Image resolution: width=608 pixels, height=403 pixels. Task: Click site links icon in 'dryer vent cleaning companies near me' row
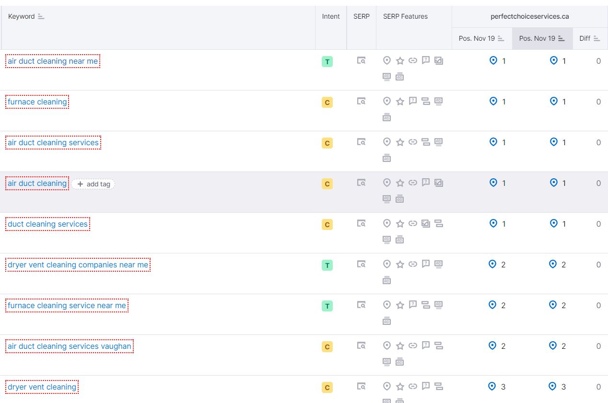coord(413,264)
